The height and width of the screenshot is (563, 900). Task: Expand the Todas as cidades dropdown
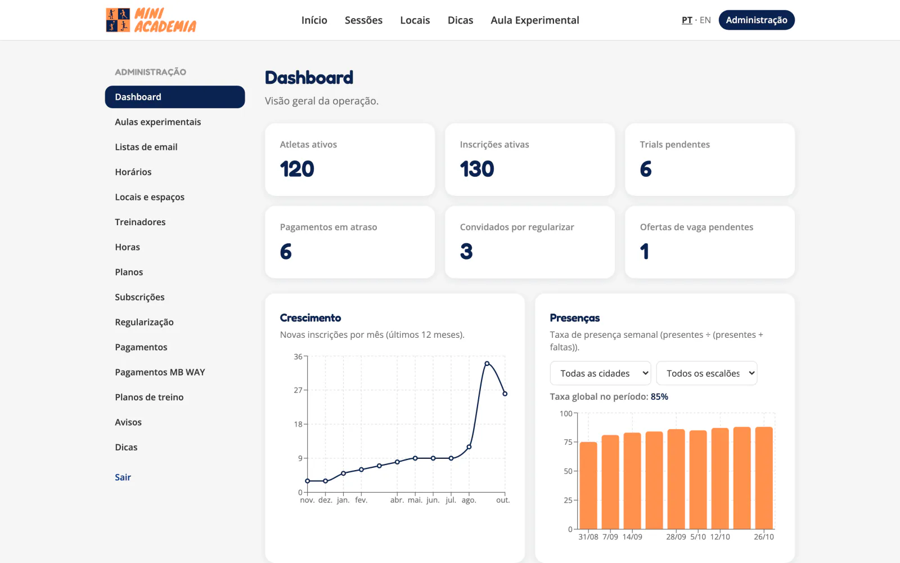[600, 373]
